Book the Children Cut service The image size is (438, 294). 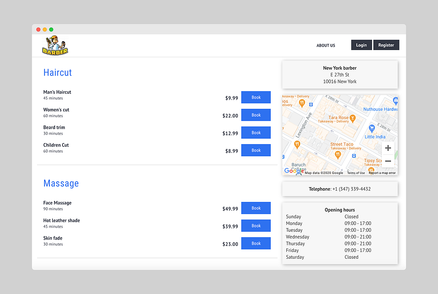(256, 150)
